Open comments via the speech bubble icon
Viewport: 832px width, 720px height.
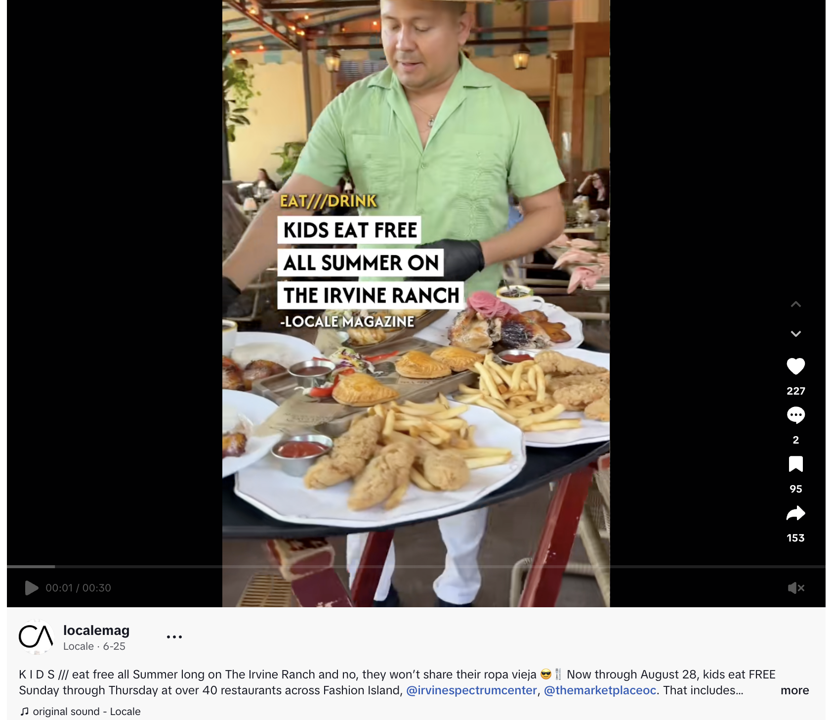point(795,415)
